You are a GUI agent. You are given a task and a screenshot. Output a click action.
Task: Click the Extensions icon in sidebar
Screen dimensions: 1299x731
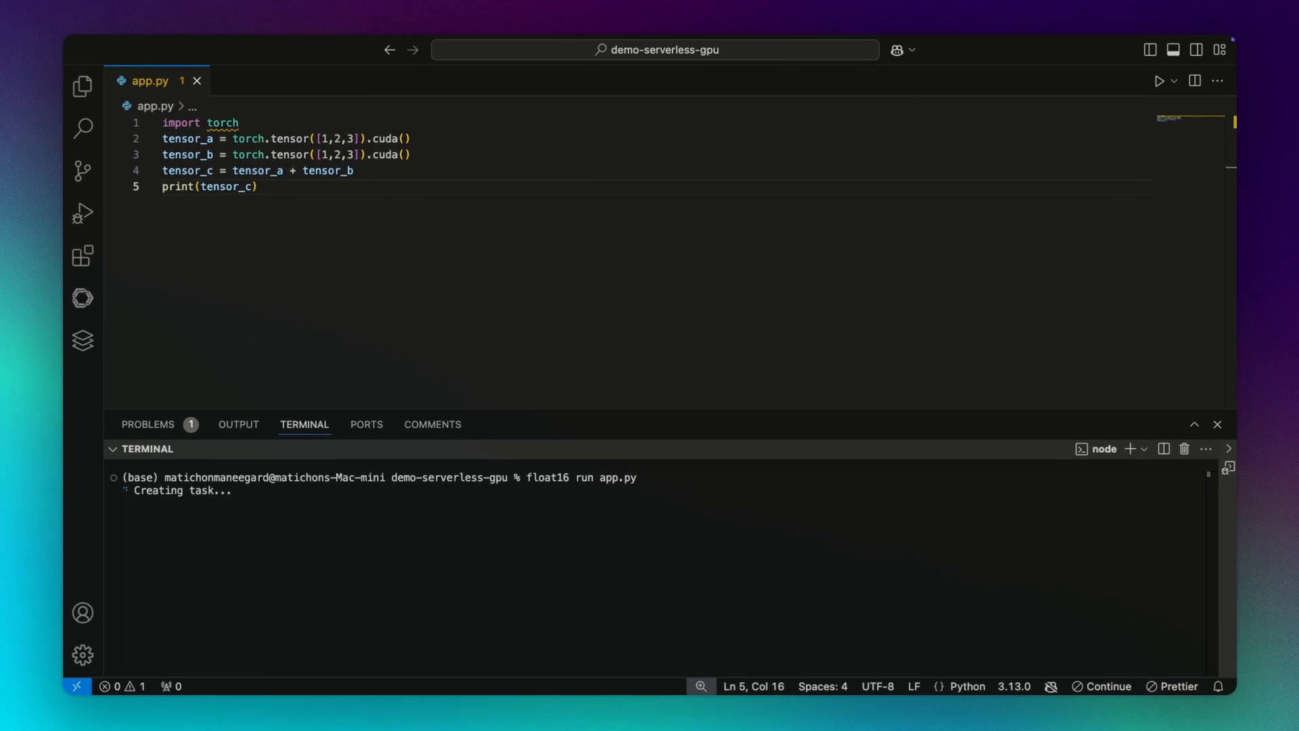[83, 256]
